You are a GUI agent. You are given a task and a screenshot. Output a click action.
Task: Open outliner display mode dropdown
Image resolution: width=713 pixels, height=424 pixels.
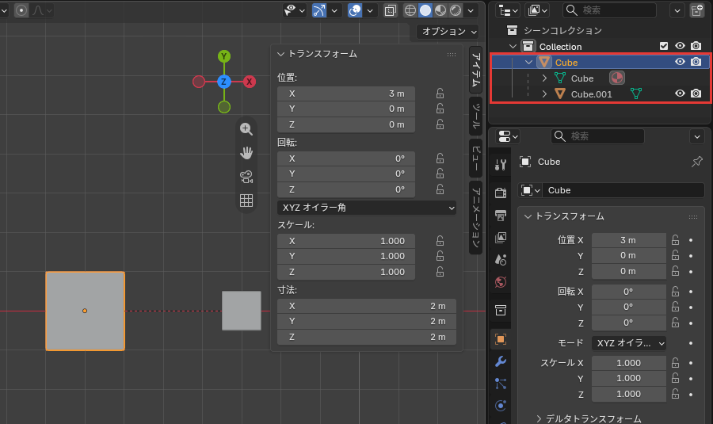pyautogui.click(x=509, y=10)
